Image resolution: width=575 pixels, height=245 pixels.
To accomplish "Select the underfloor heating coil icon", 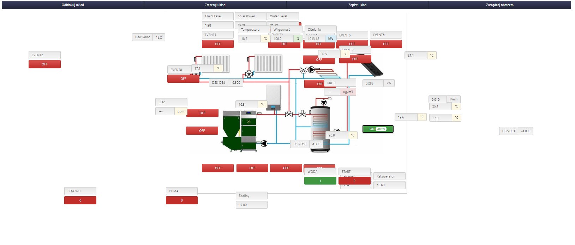I will tap(327, 74).
